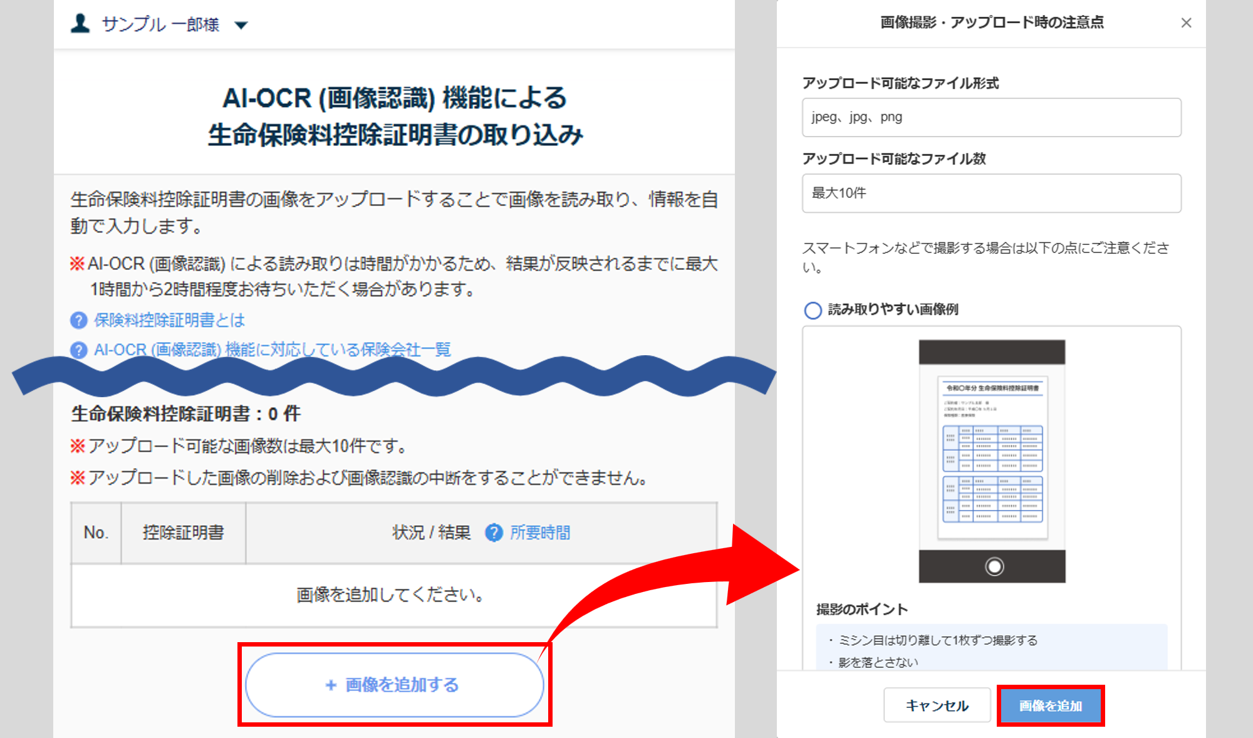Open the 保険料控除証明書とは link
The image size is (1253, 738).
coord(169,320)
